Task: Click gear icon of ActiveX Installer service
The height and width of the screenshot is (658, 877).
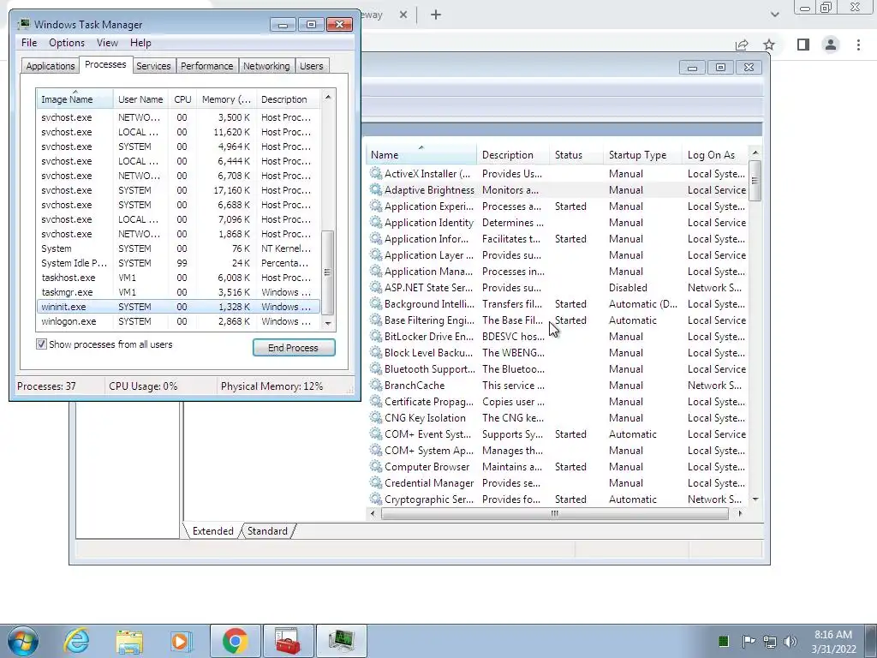Action: (376, 173)
